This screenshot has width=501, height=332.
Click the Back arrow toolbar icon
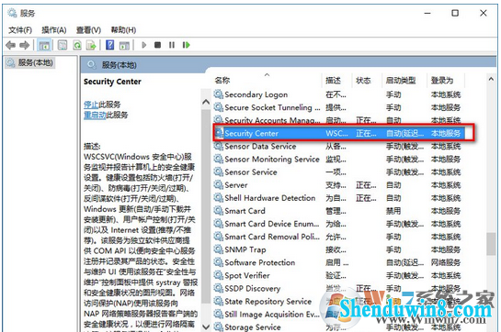click(x=10, y=45)
